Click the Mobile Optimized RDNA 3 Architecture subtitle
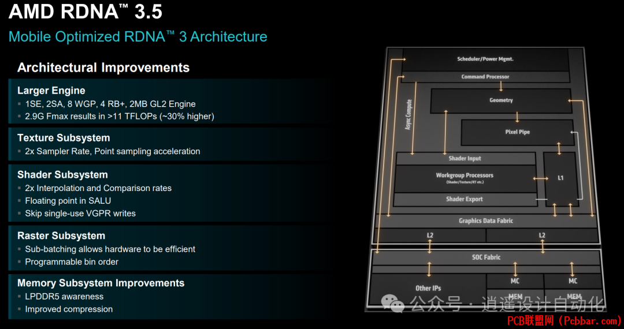Screen dimensions: 624x329 point(138,36)
